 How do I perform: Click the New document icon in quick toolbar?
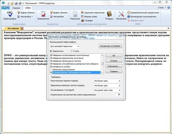[x=8, y=3]
